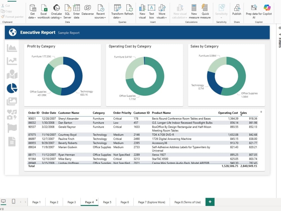Open Dataverse connector

87,10
